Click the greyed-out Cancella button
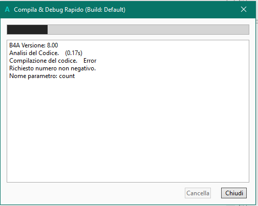The image size is (258, 206). point(198,193)
